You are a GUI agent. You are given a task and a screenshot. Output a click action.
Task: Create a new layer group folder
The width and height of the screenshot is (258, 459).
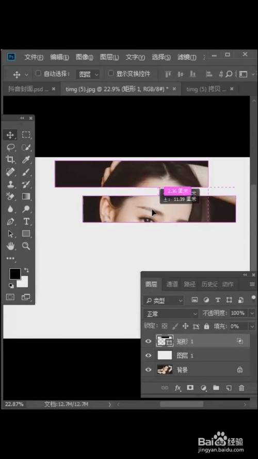point(216,388)
